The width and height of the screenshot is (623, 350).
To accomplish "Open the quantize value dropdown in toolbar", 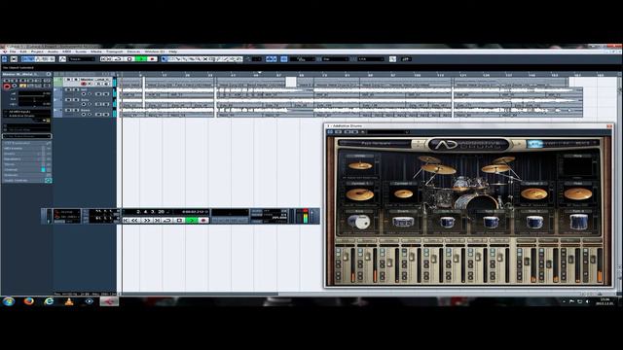I will point(372,59).
